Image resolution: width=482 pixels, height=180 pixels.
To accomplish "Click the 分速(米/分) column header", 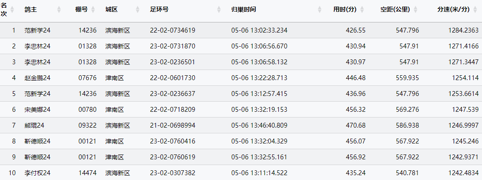I will [x=453, y=9].
